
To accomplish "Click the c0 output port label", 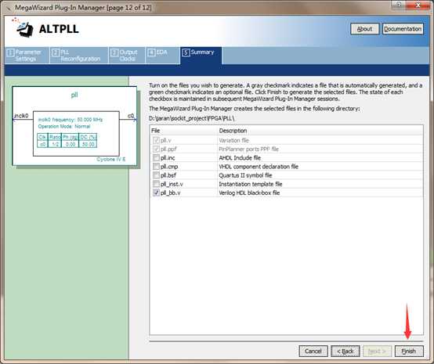I will pyautogui.click(x=131, y=116).
